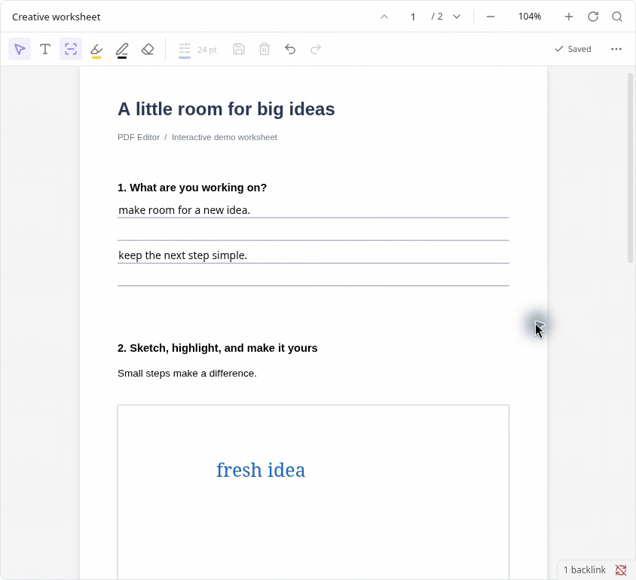Image resolution: width=636 pixels, height=580 pixels.
Task: Click the refresh reload icon
Action: point(593,17)
